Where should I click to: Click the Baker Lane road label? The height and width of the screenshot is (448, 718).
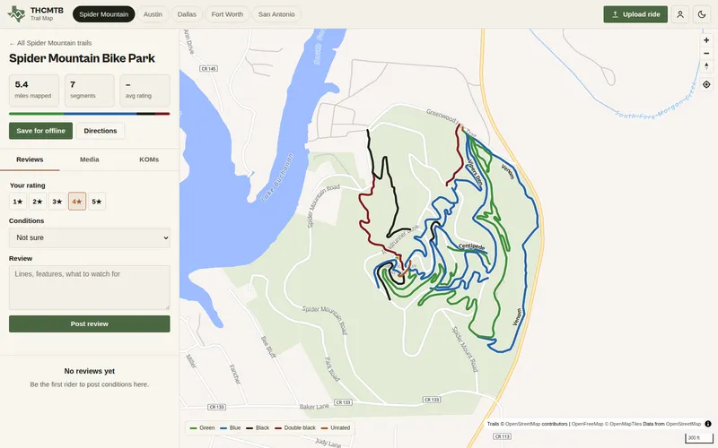click(314, 406)
